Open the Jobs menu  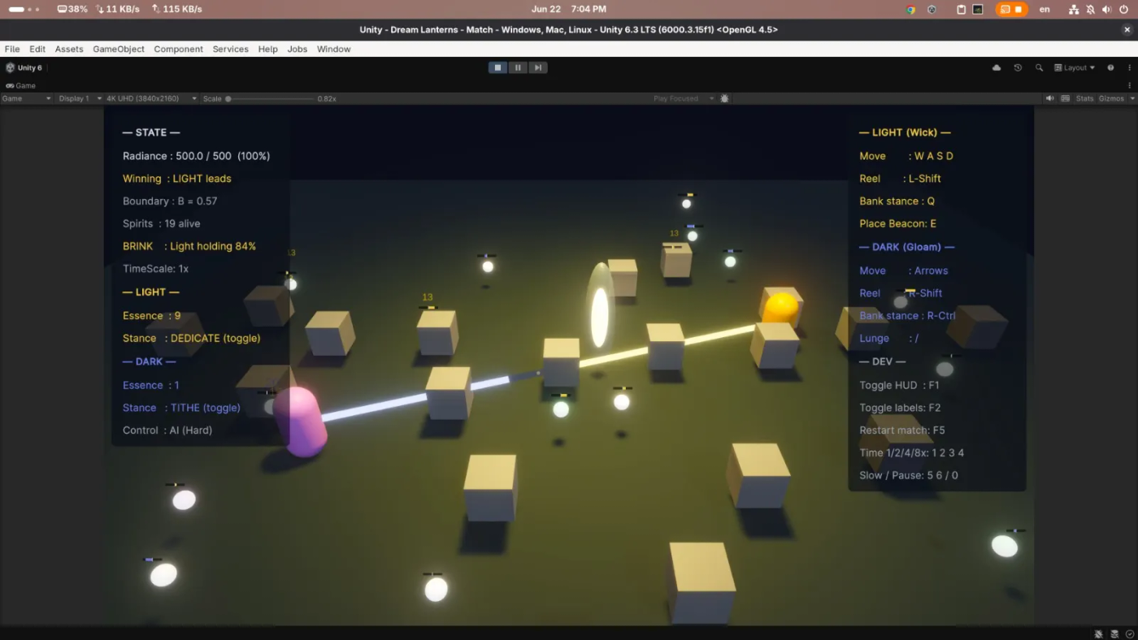298,49
